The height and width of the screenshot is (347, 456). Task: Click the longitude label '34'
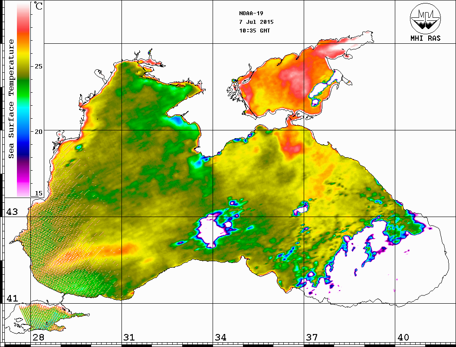pyautogui.click(x=220, y=337)
